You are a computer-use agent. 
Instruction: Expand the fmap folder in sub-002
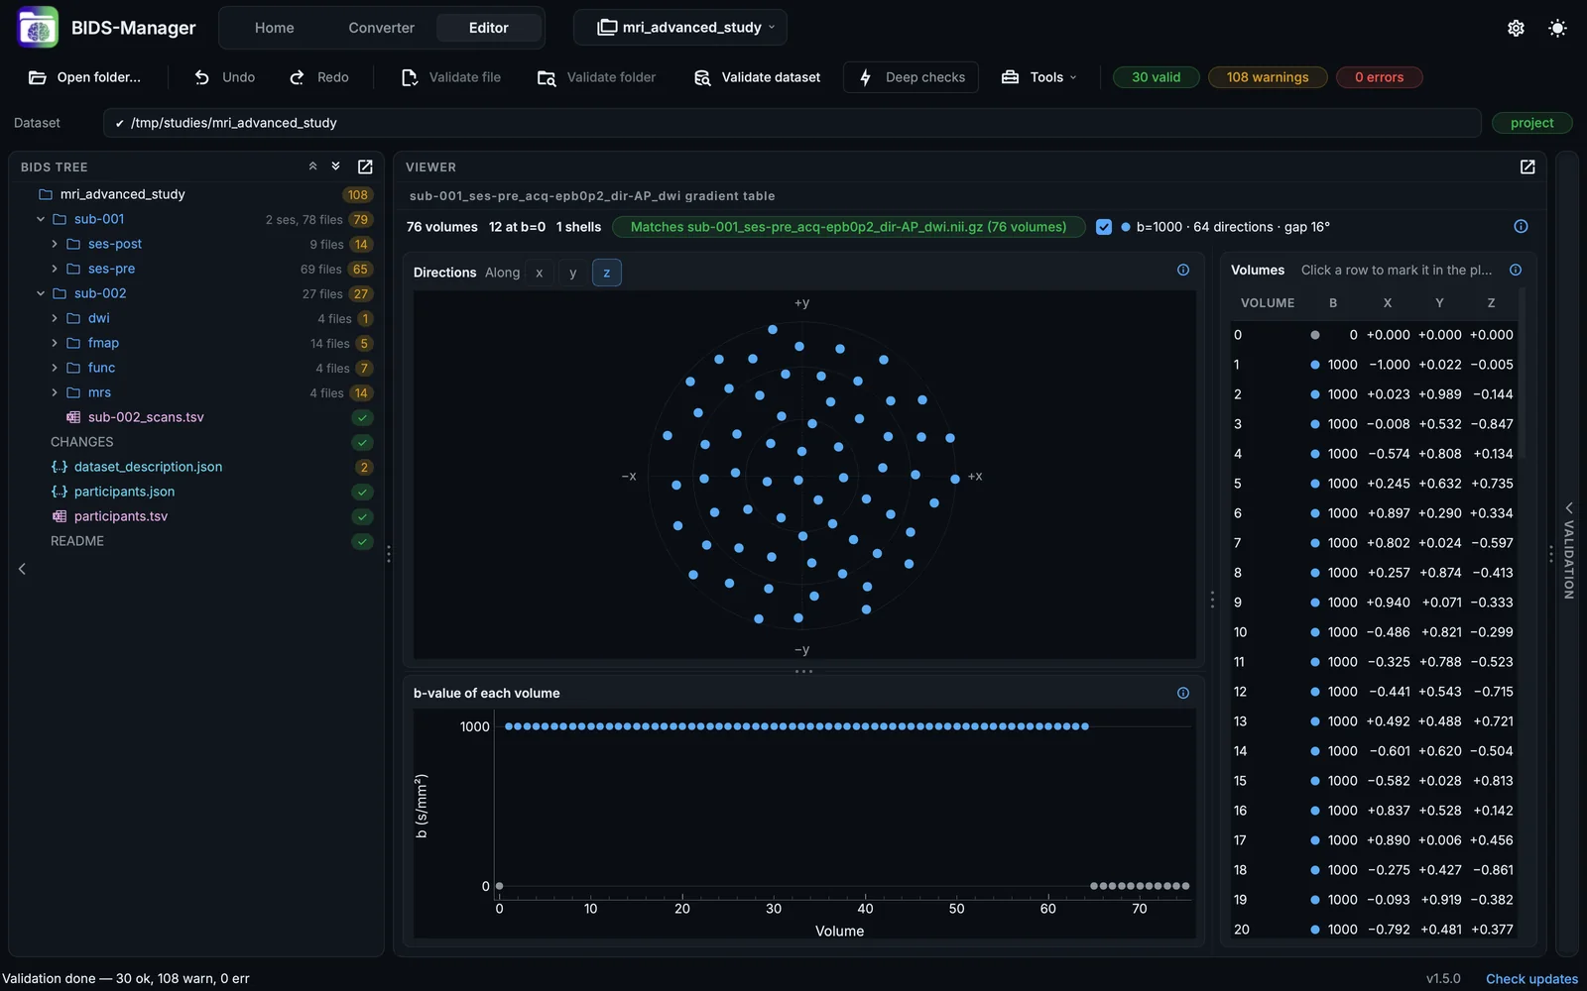click(x=55, y=343)
